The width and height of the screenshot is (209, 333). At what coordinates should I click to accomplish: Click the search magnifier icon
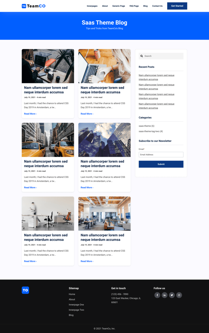coord(142,56)
